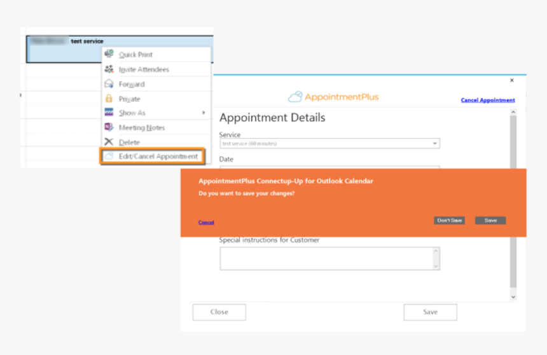547x355 pixels.
Task: Click the AppointmentPlus cloud logo
Action: point(295,97)
